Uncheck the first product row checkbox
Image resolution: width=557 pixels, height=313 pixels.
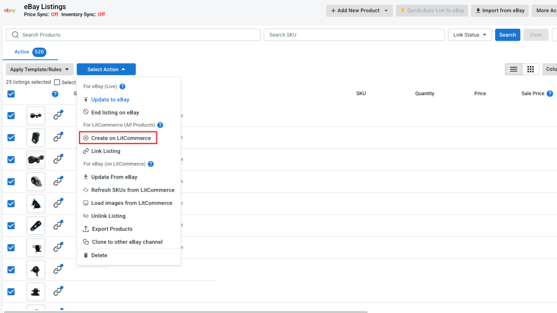pos(11,116)
